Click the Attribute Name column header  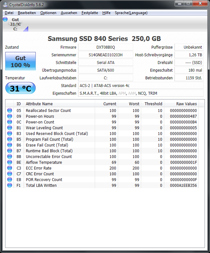click(x=59, y=104)
